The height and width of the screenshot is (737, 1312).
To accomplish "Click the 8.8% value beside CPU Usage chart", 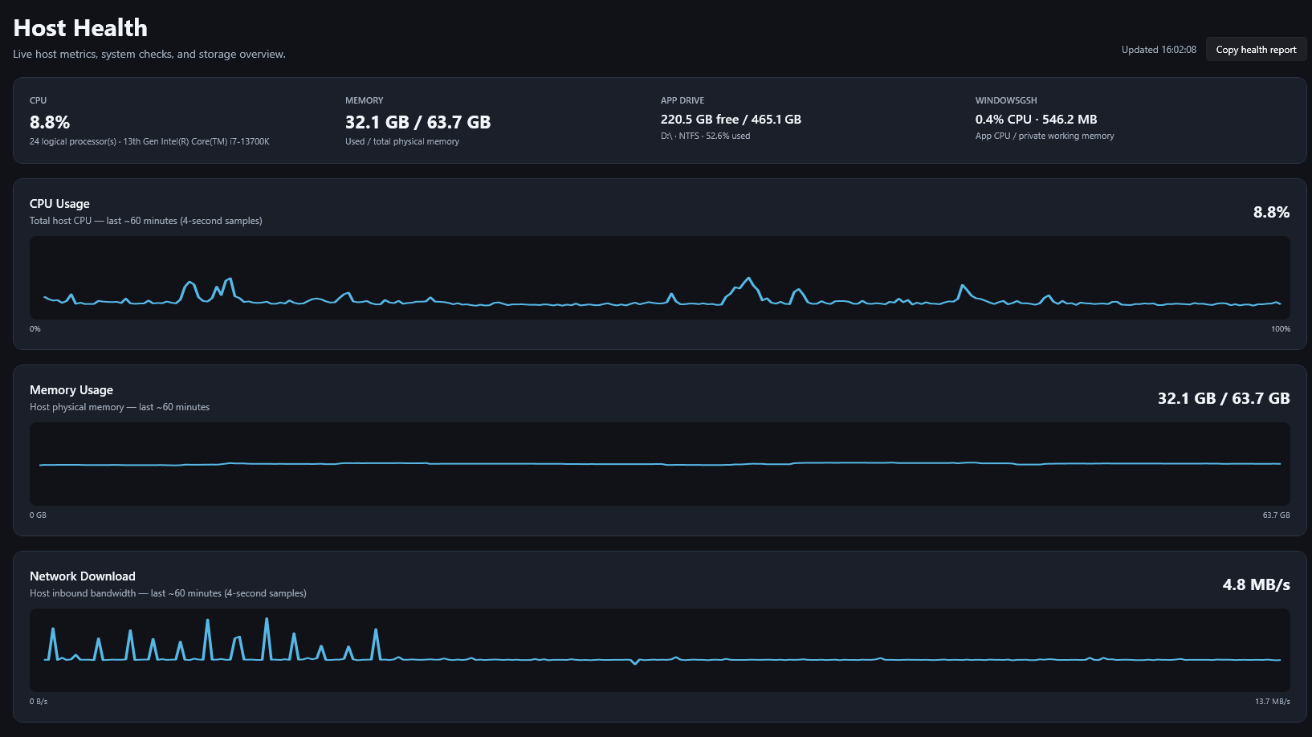I will (x=1271, y=212).
